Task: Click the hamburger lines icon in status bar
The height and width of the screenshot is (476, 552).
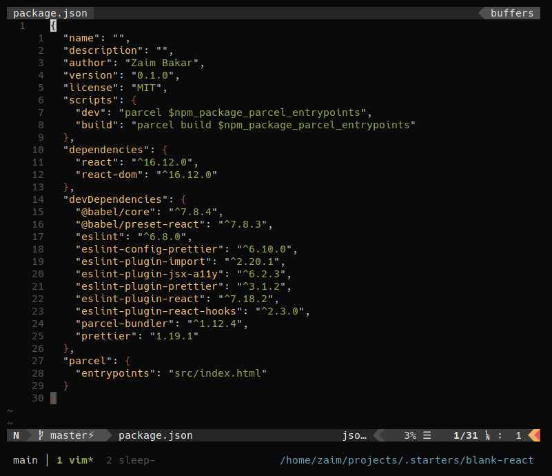Action: 427,435
